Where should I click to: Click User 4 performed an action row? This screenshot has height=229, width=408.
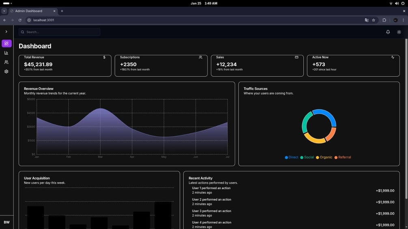[291, 225]
